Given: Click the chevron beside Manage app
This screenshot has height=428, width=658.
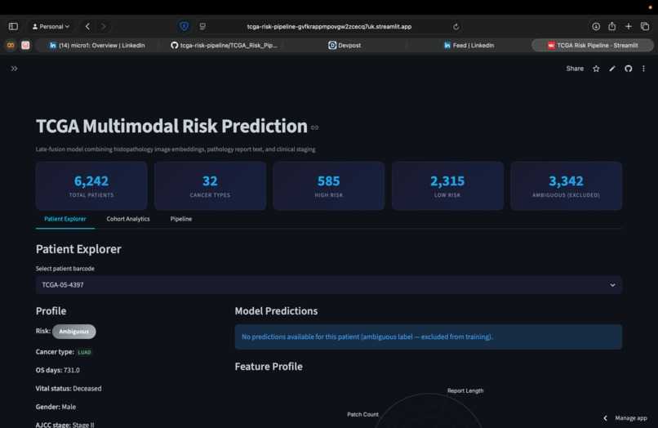Looking at the screenshot, I should coord(605,418).
